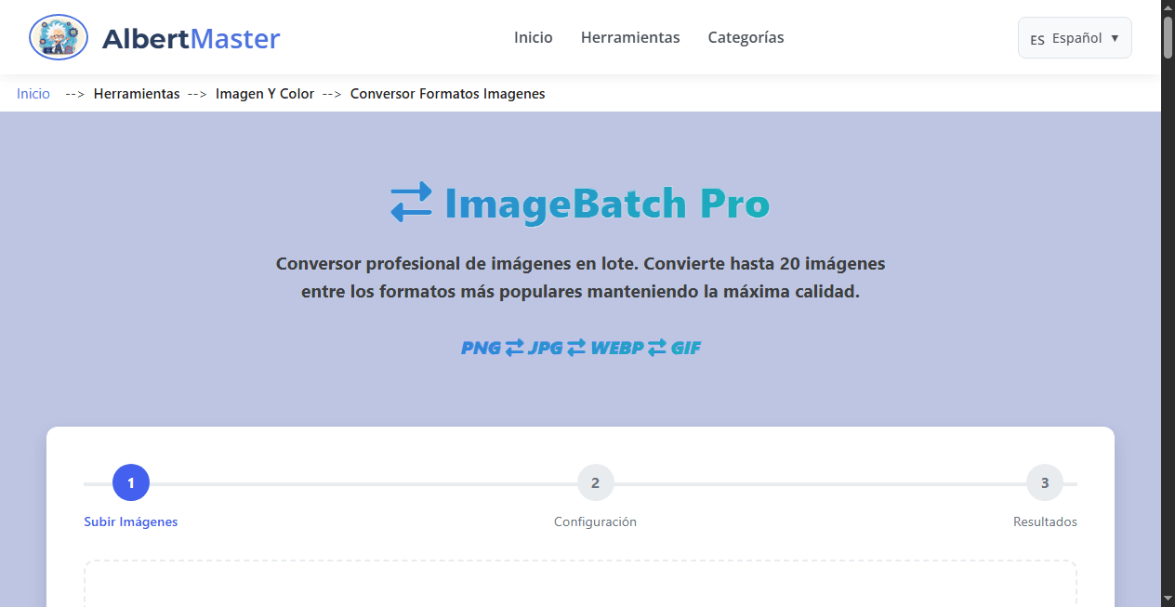Click the arrow icon between JPG and WEBP
Viewport: 1175px width, 607px height.
[x=579, y=348]
